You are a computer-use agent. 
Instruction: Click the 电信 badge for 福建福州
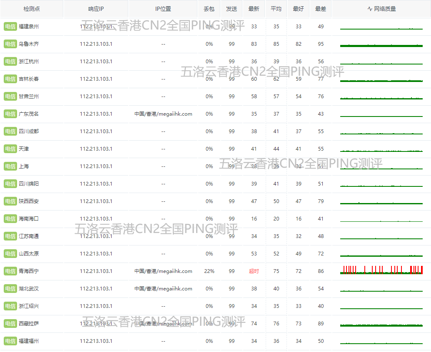10,341
